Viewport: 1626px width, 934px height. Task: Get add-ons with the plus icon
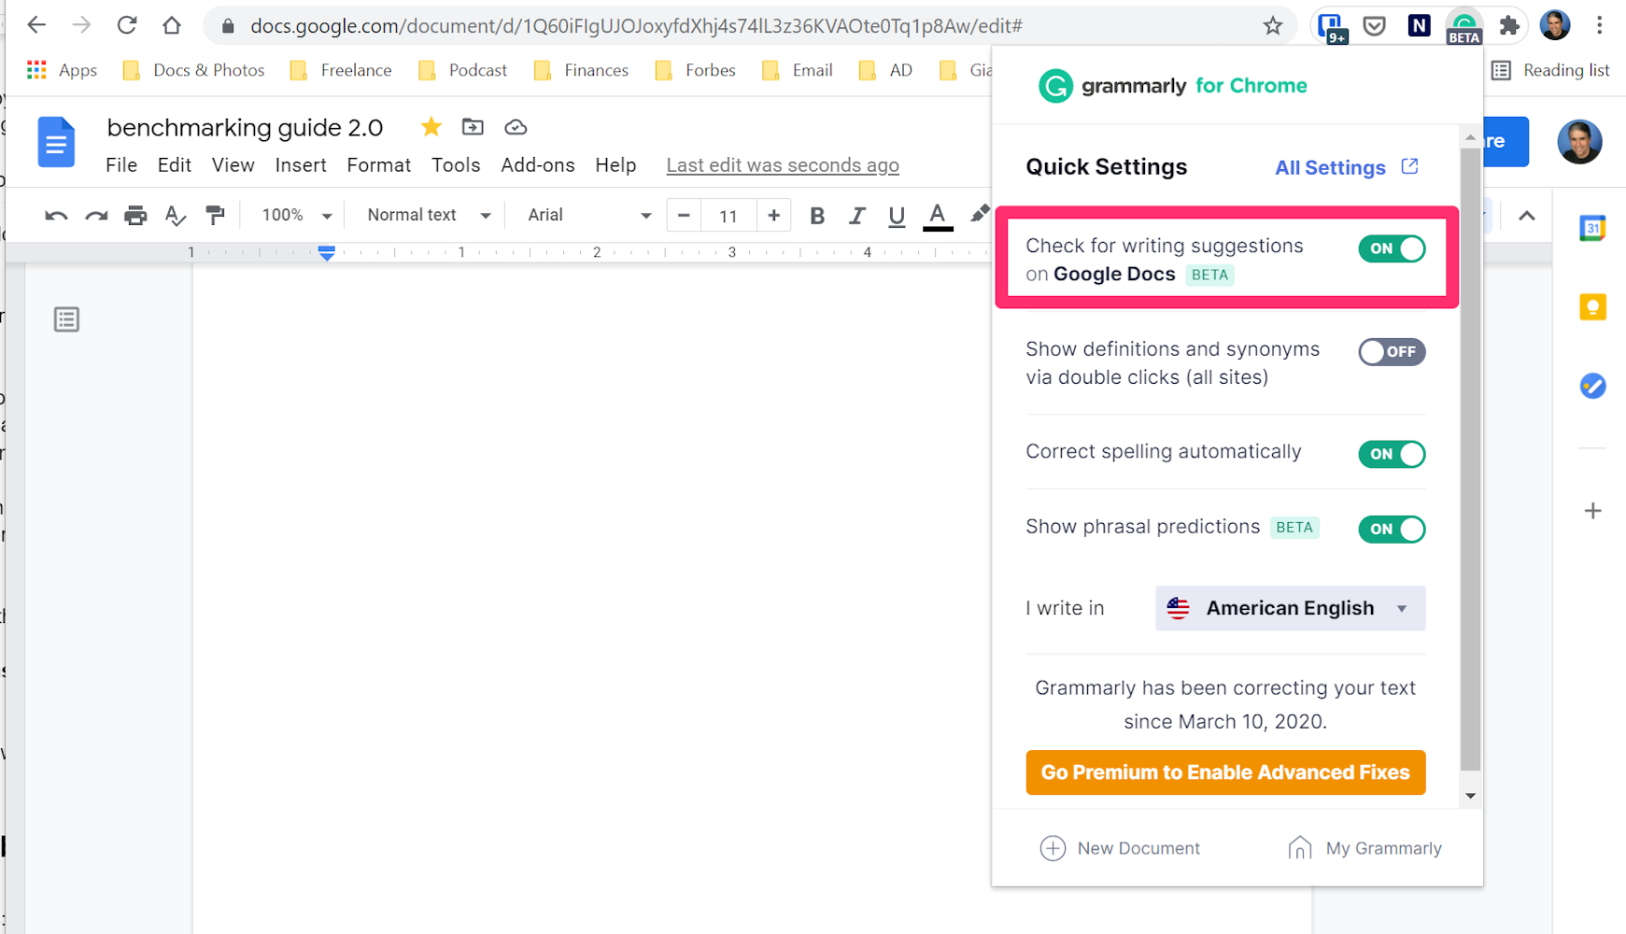pos(1592,511)
